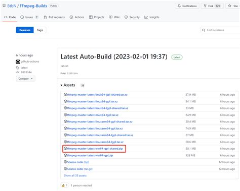This screenshot has height=191, width=240.
Task: Open the Issues tab
Action: pyautogui.click(x=29, y=17)
